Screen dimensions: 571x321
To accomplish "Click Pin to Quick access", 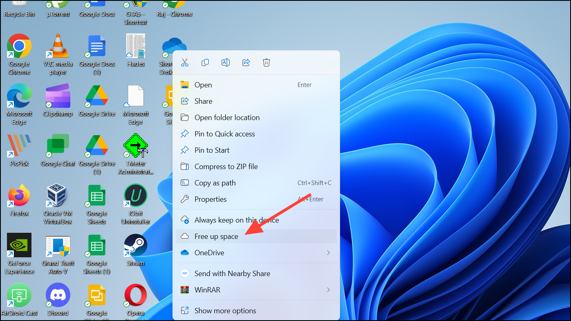I will (x=225, y=134).
